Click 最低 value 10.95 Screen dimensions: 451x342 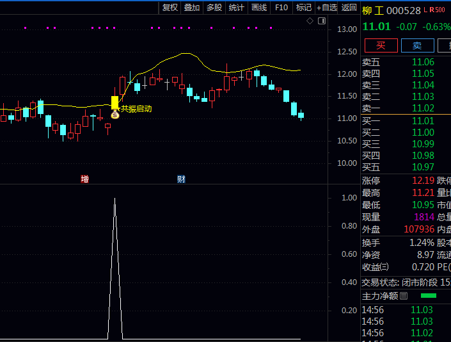[x=423, y=205]
